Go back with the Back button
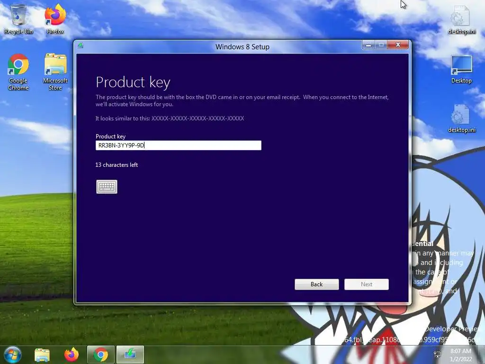The height and width of the screenshot is (364, 485). (x=317, y=284)
